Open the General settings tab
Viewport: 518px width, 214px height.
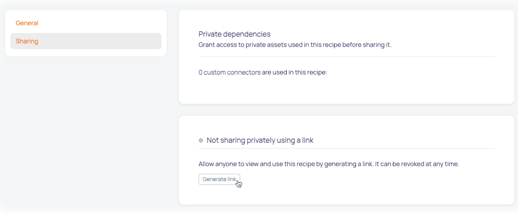click(27, 23)
